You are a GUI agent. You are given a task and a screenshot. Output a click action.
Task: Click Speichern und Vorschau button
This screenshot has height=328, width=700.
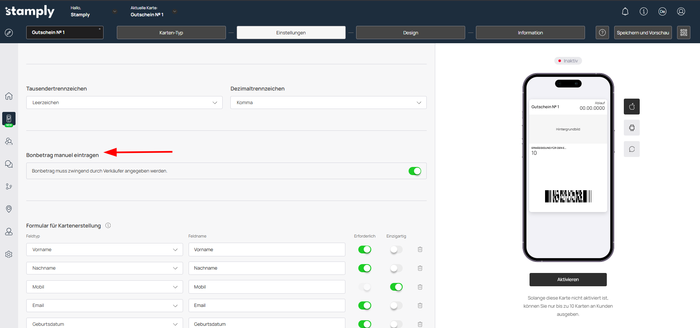pyautogui.click(x=643, y=33)
